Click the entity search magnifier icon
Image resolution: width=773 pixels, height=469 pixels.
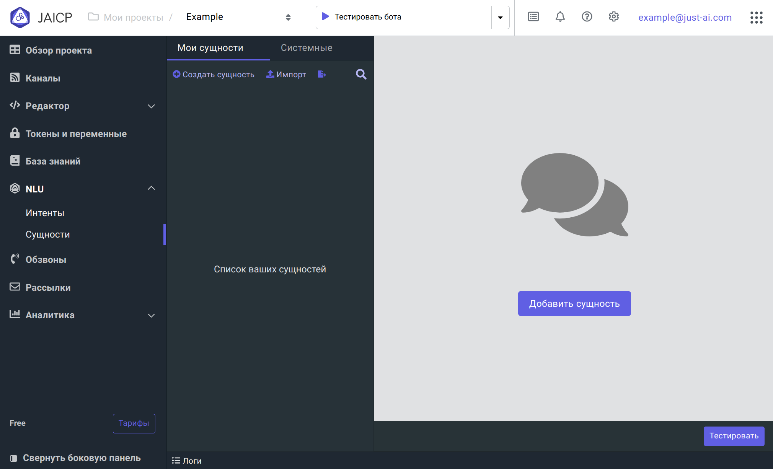point(361,74)
